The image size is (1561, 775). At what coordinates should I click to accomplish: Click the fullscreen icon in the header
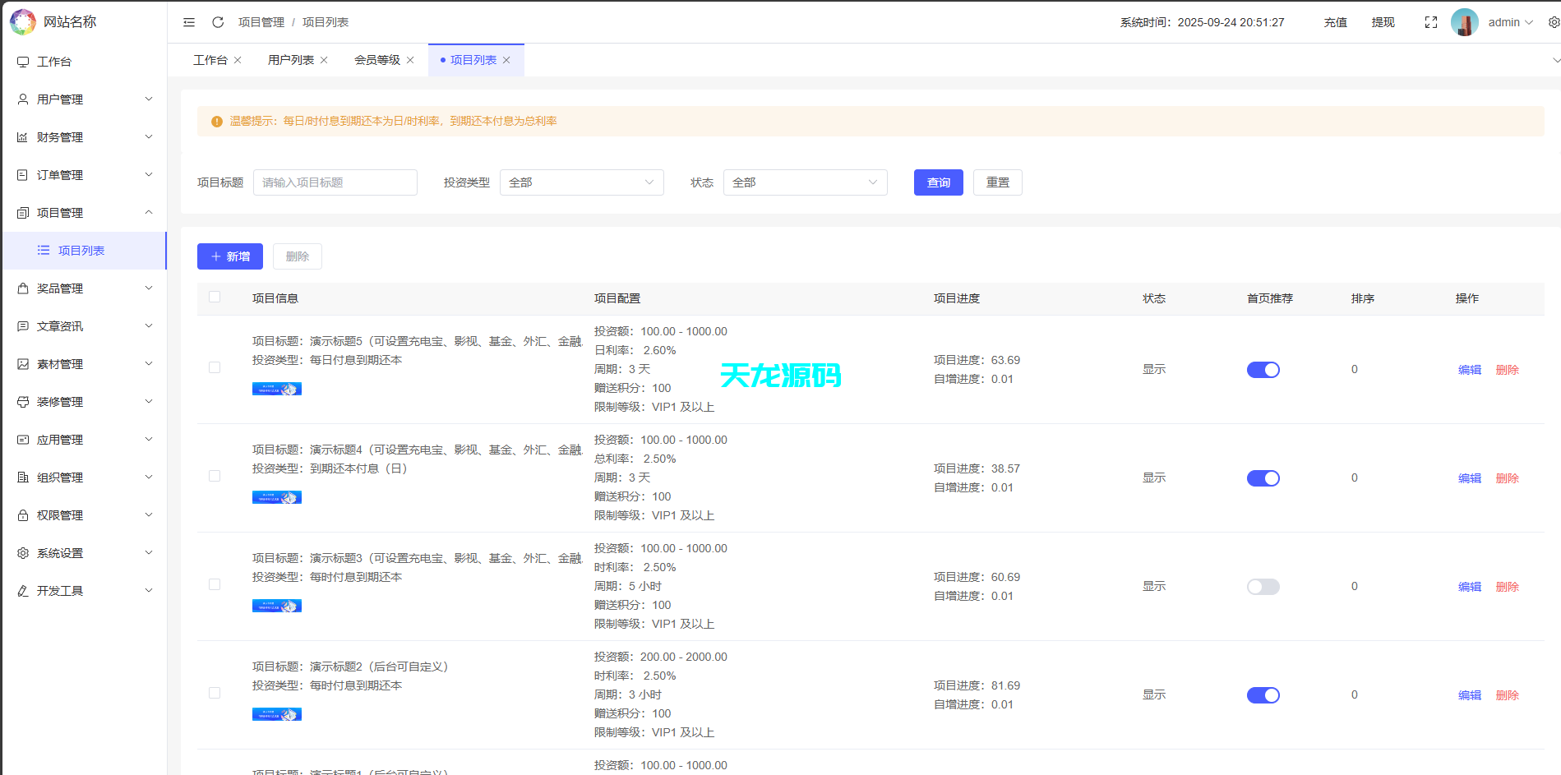point(1430,22)
